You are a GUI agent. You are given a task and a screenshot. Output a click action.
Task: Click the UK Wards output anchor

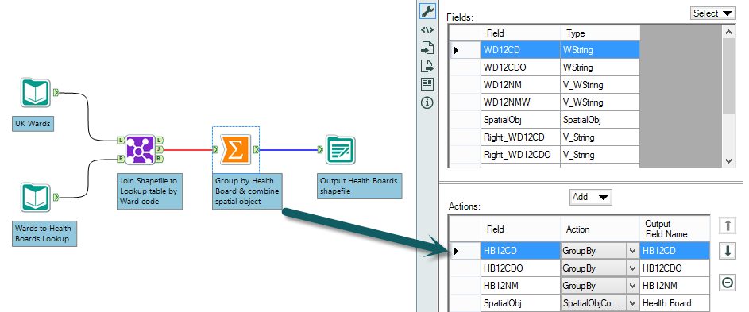tap(56, 92)
